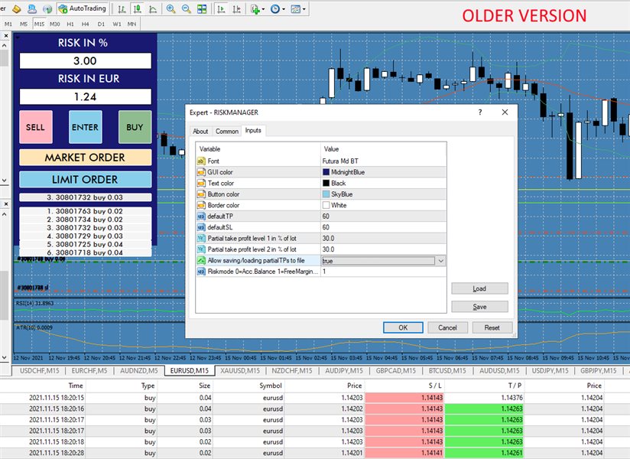Click the Zoom In magnifier icon
The height and width of the screenshot is (459, 630).
tap(170, 9)
